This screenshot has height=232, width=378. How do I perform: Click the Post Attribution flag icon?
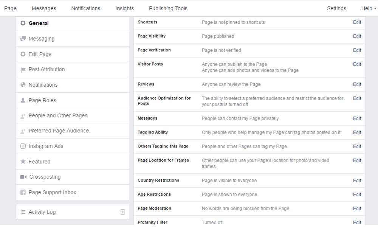point(23,70)
